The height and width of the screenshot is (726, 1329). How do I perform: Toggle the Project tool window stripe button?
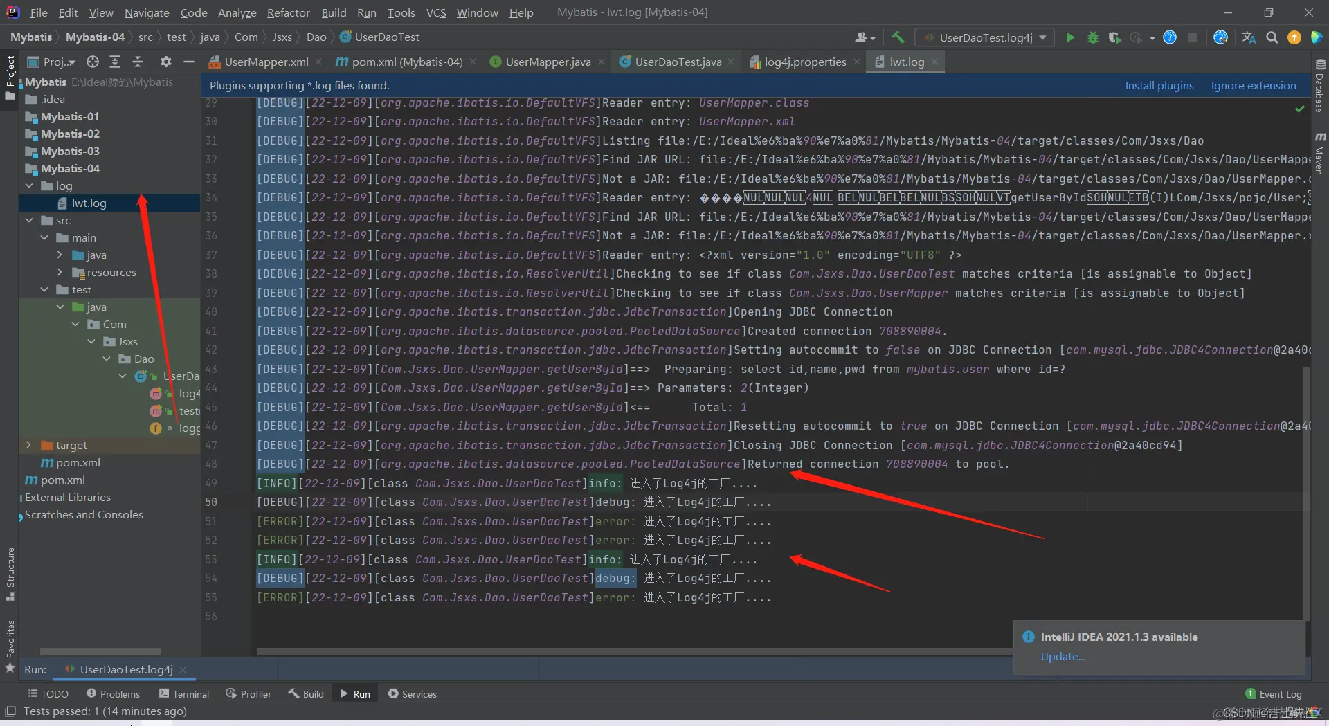click(10, 78)
